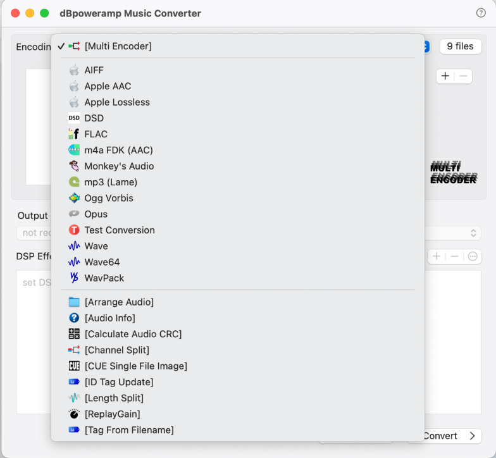The image size is (496, 458).
Task: Add a DSP effect with plus
Action: click(x=437, y=256)
